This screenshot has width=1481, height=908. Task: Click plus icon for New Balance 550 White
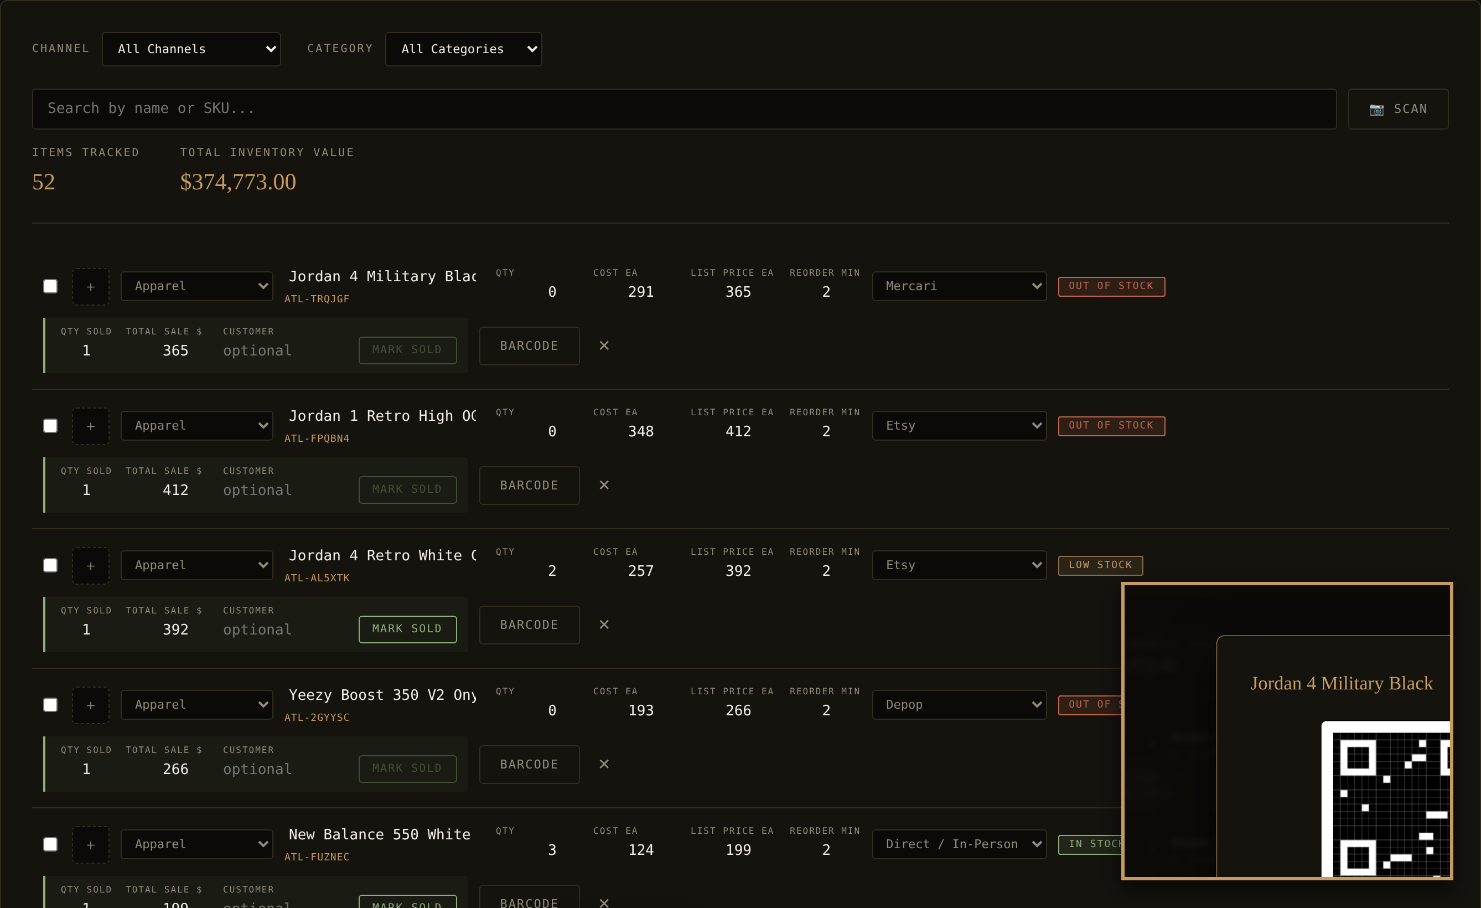pos(91,845)
